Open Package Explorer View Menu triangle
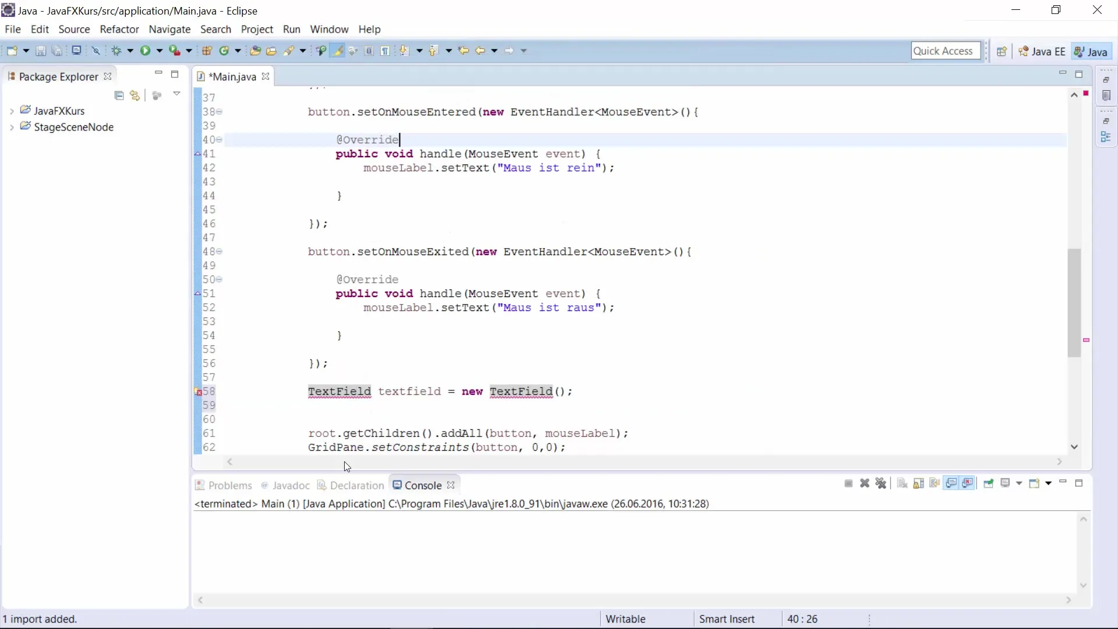This screenshot has width=1118, height=629. click(176, 94)
